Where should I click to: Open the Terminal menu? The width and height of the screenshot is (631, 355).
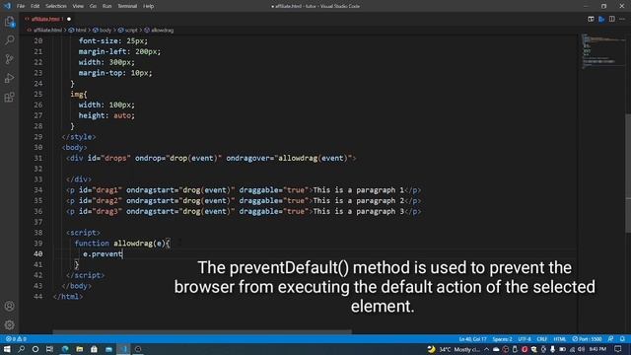point(127,6)
